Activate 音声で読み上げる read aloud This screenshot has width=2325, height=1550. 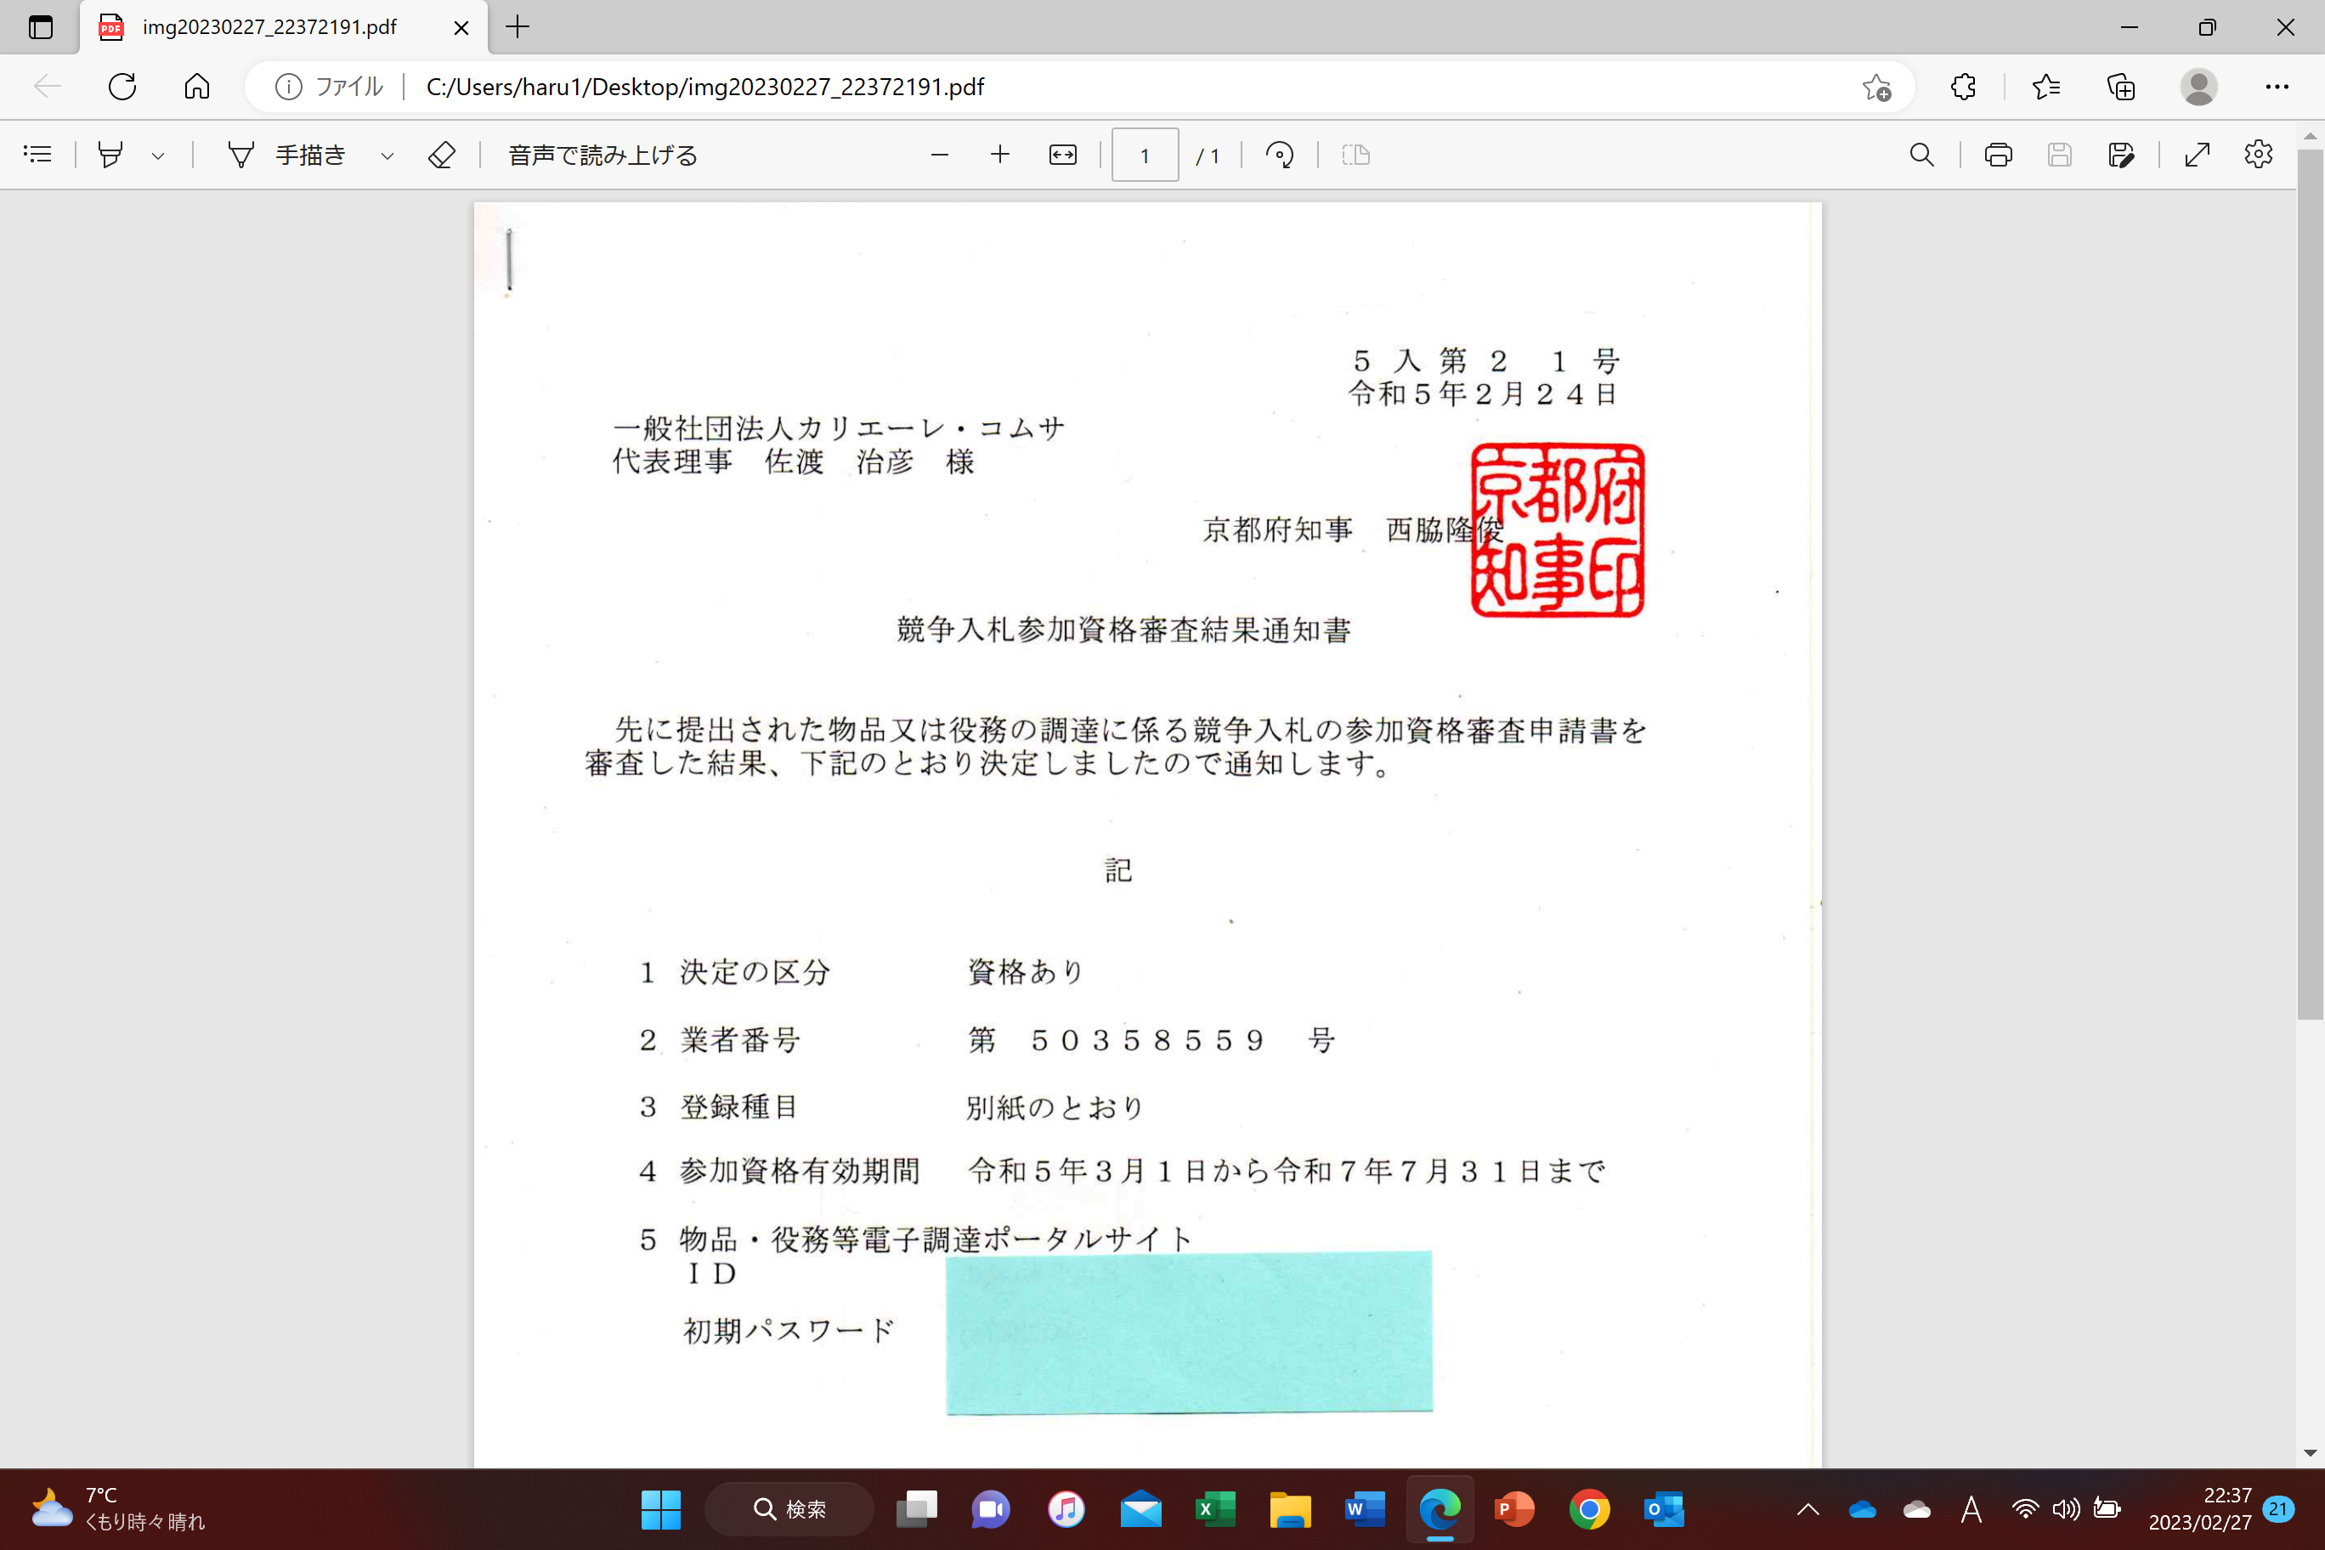point(601,154)
